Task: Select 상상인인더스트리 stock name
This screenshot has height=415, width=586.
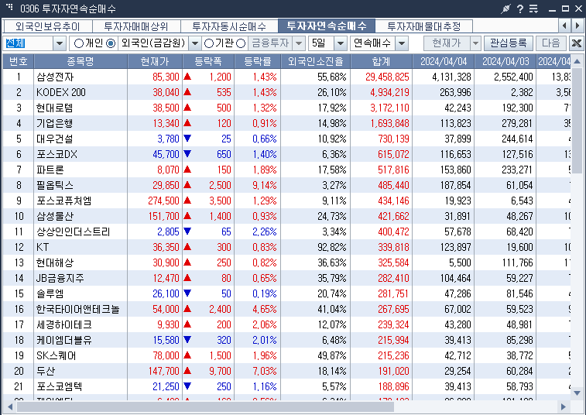Action: click(x=74, y=232)
